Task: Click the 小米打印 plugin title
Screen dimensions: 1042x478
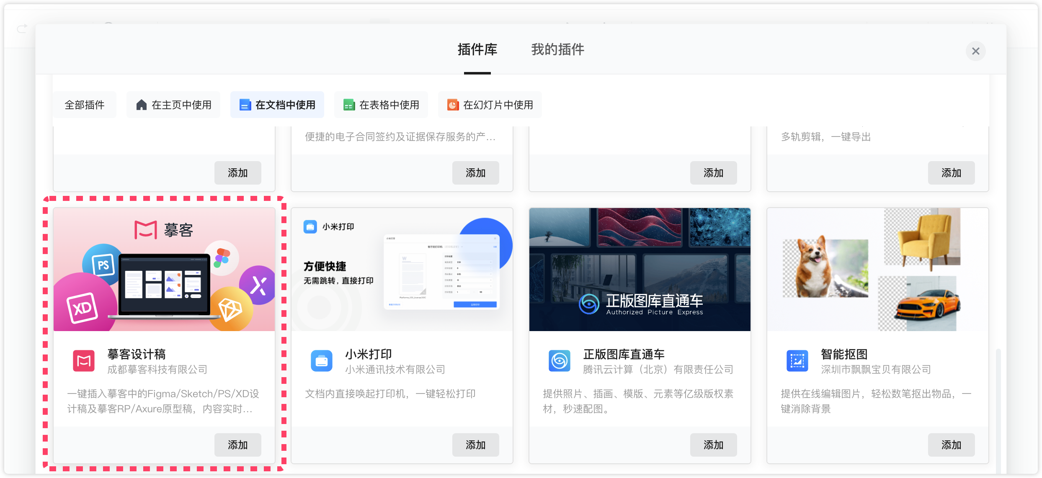Action: click(369, 354)
